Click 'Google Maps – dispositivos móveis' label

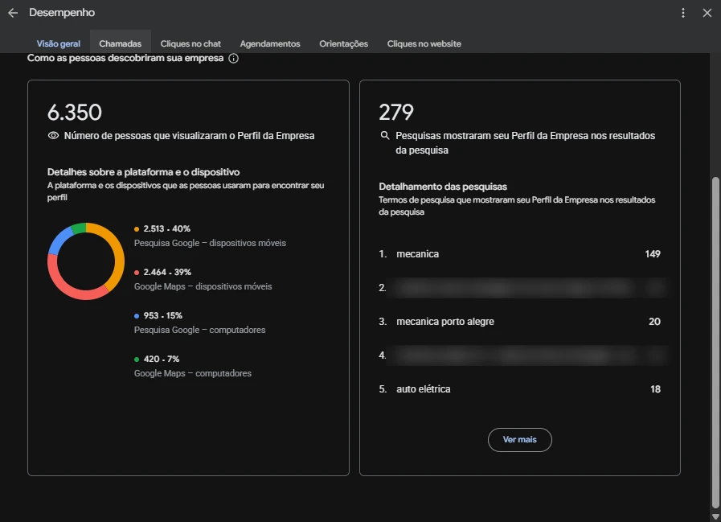[x=203, y=286]
